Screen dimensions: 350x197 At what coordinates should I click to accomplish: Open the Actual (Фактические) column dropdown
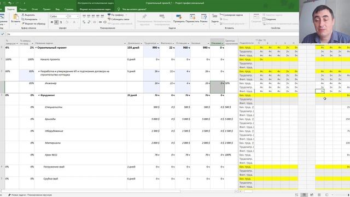pos(173,43)
